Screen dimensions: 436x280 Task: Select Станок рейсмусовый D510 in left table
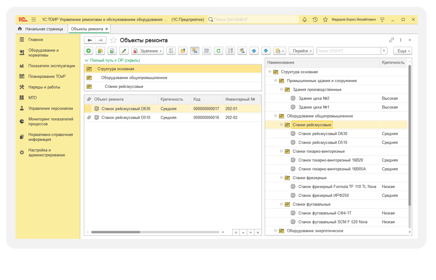coord(173,118)
